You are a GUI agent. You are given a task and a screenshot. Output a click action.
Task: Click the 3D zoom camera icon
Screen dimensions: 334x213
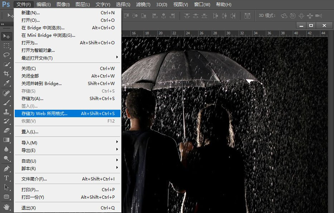(x=319, y=16)
